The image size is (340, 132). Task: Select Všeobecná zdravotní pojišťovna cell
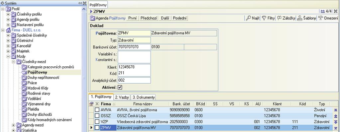pos(143,122)
